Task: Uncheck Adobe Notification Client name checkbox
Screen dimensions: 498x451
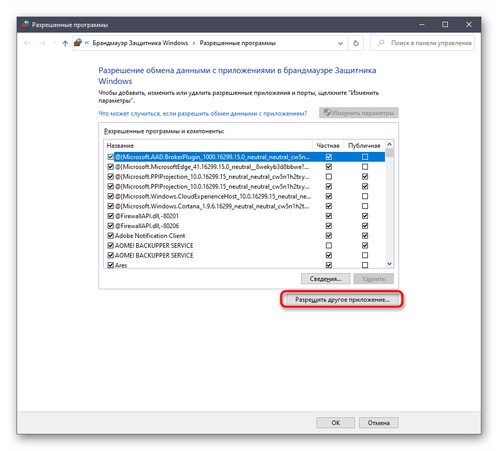Action: coord(110,236)
